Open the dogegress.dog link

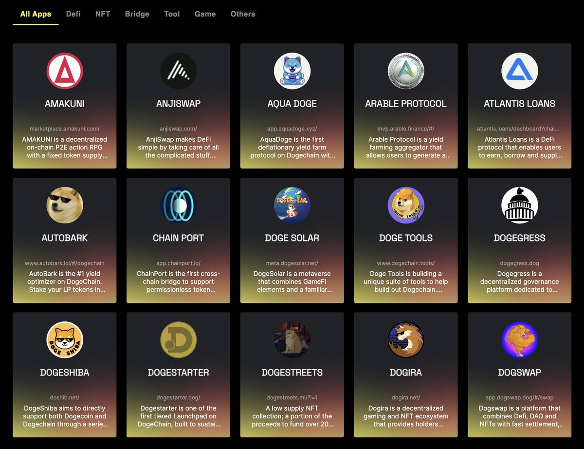tap(520, 263)
